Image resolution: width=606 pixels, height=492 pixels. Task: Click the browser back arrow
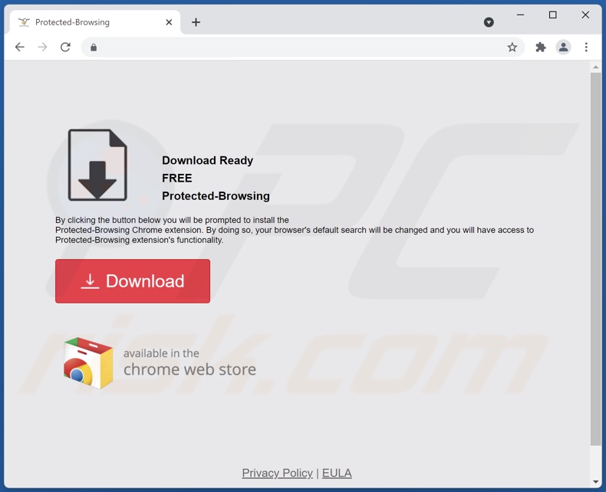point(20,47)
